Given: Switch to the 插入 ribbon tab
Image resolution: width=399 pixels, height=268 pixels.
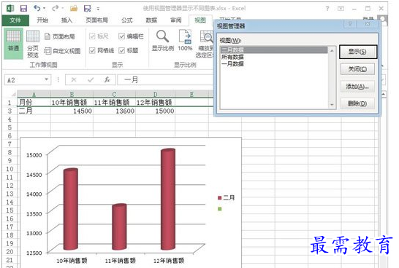Looking at the screenshot, I should [x=66, y=20].
